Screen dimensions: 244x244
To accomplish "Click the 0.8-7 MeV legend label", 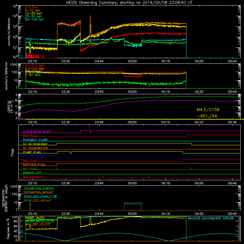I will [x=34, y=72].
